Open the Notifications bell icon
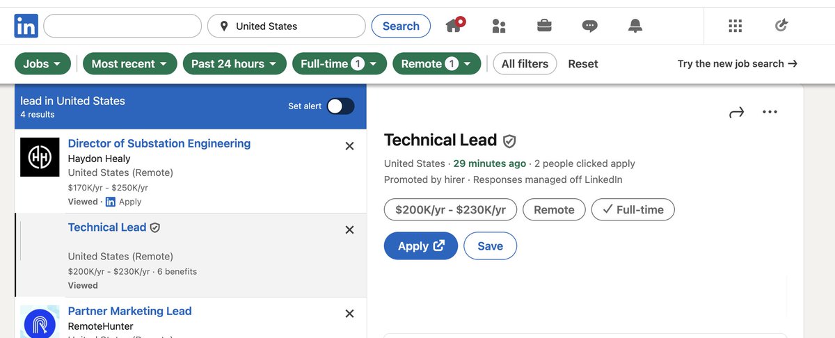Image resolution: width=835 pixels, height=338 pixels. click(635, 26)
